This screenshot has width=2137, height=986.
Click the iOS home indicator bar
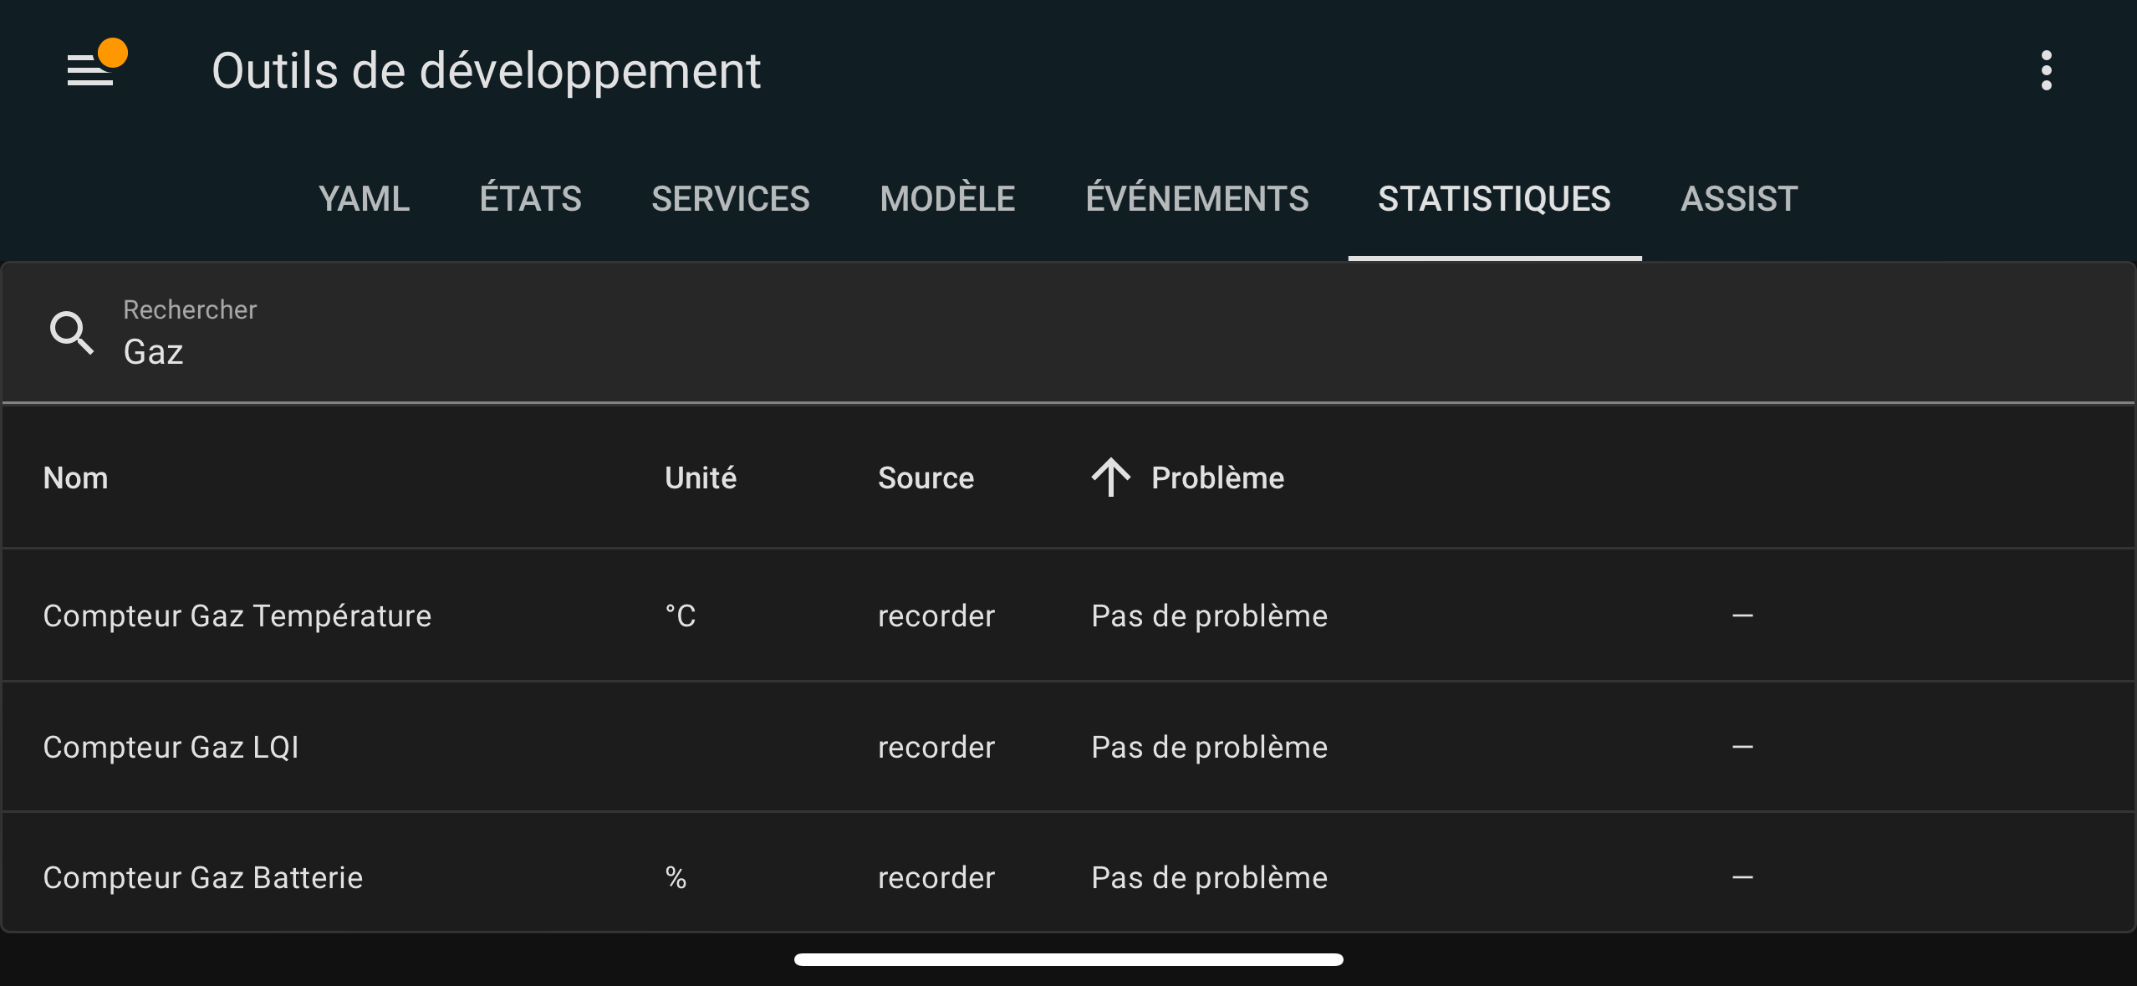point(1068,959)
